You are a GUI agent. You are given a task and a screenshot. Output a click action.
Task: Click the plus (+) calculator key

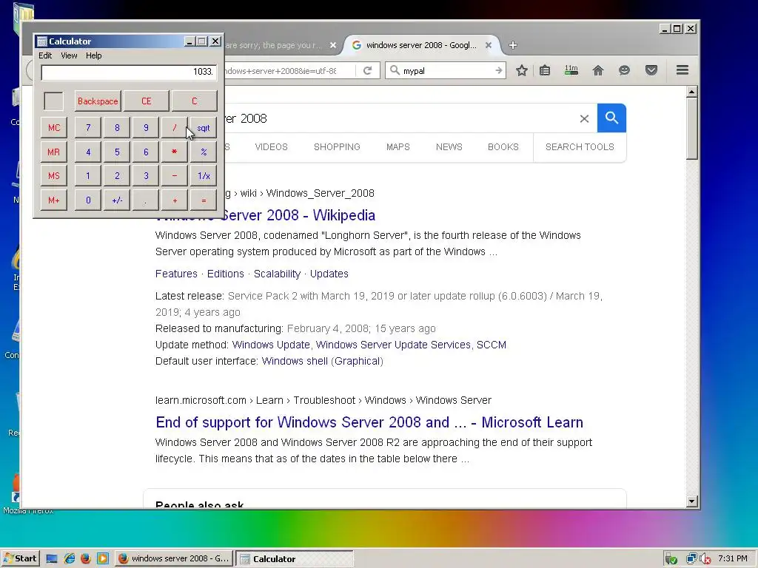click(x=175, y=200)
